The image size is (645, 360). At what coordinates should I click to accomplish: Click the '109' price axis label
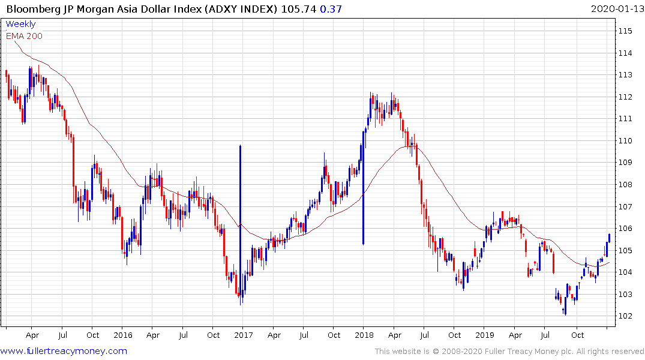click(625, 163)
